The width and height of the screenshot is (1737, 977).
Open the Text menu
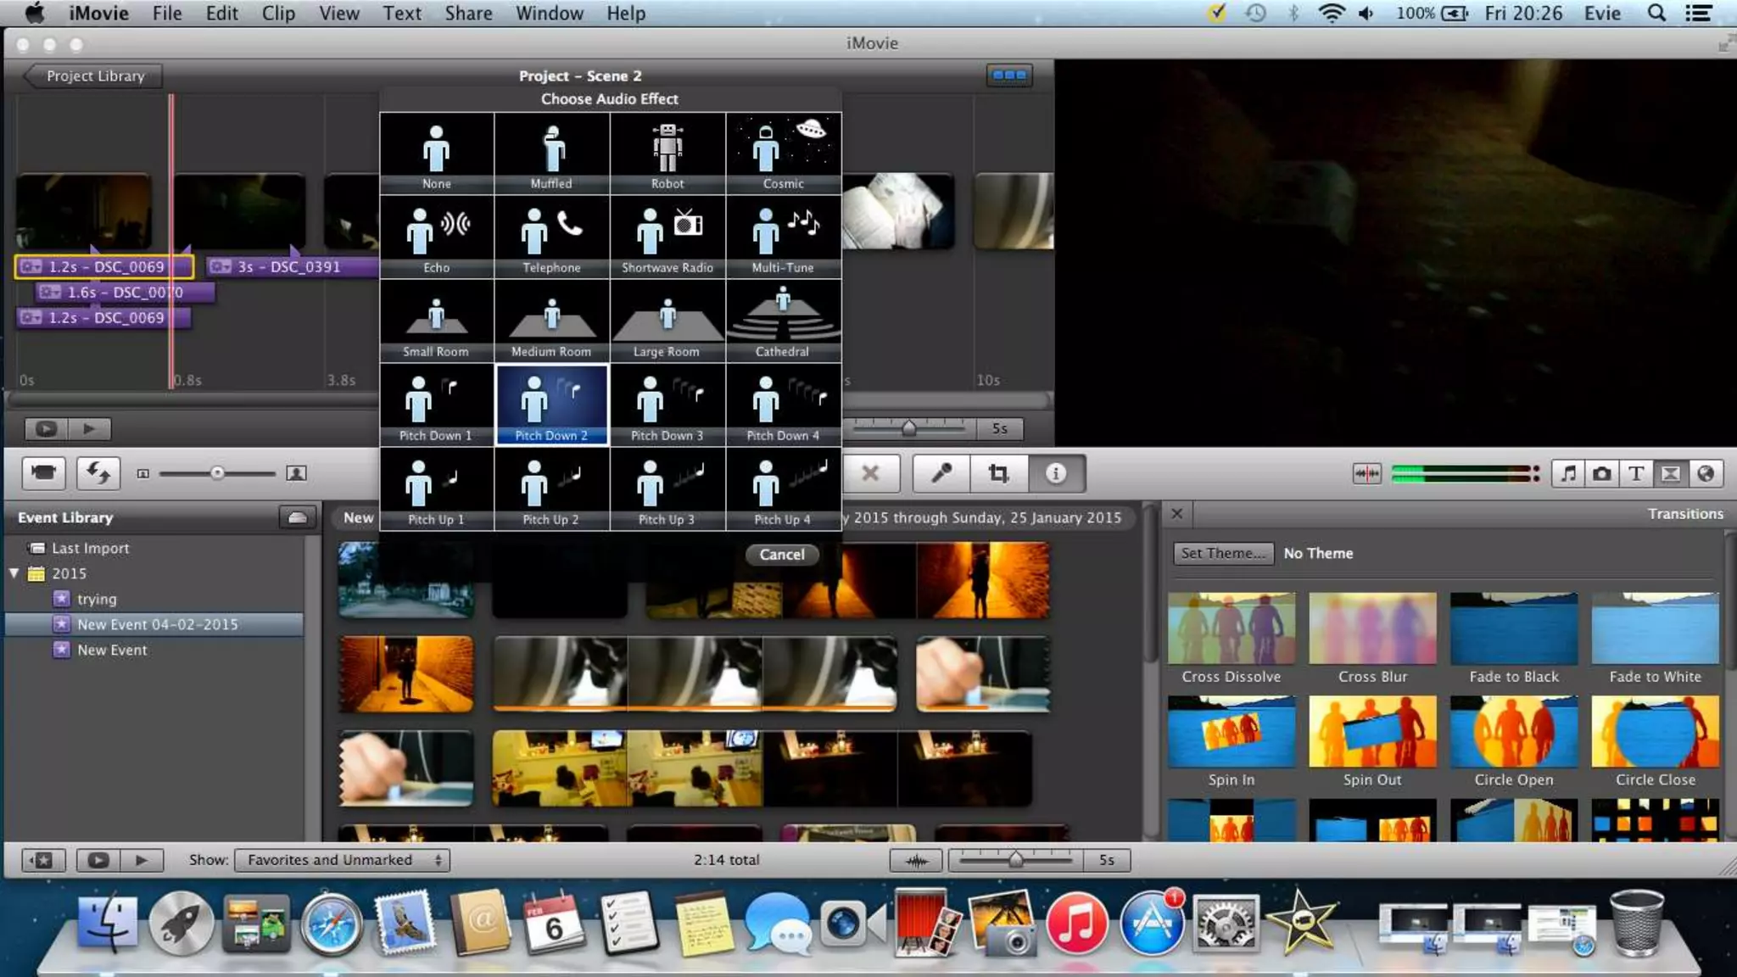pyautogui.click(x=401, y=14)
